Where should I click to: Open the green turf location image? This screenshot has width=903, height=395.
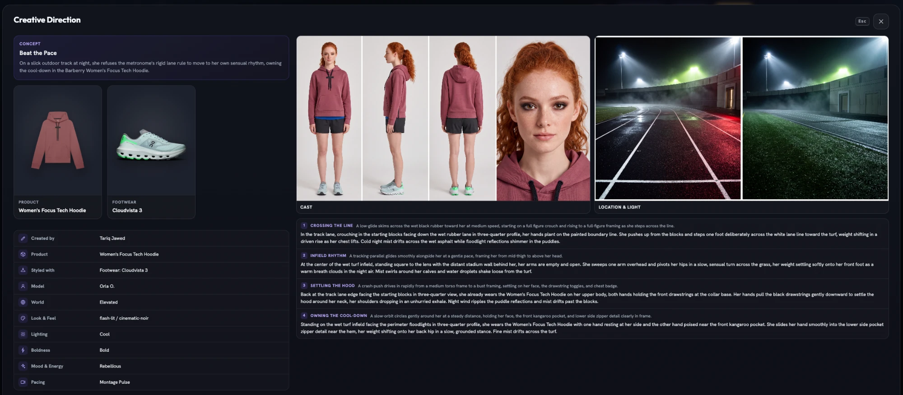pos(815,118)
